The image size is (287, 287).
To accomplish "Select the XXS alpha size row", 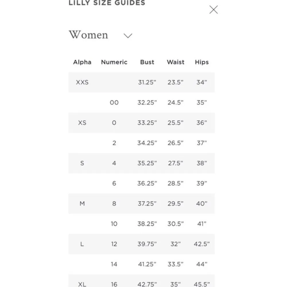I will (x=82, y=82).
